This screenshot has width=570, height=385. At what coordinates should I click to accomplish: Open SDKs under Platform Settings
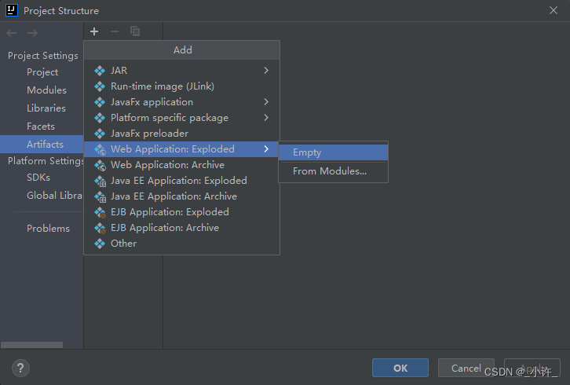click(42, 178)
